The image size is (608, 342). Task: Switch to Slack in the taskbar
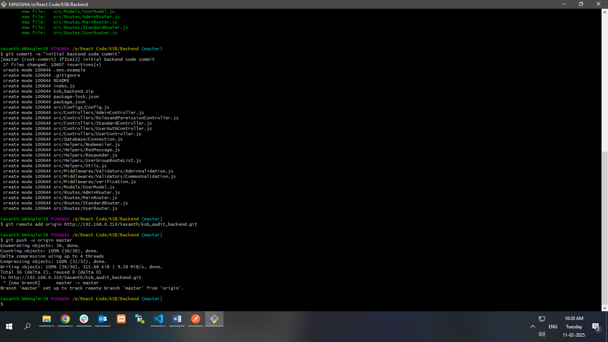84,319
